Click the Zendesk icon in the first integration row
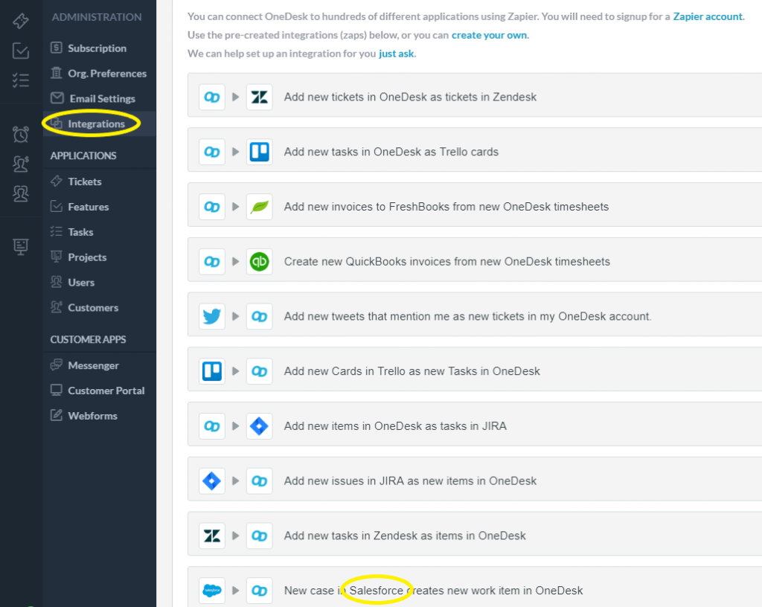The image size is (762, 607). click(259, 97)
